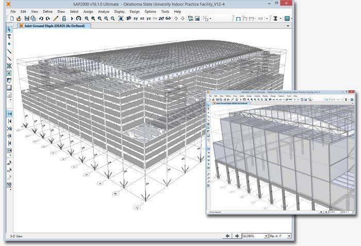Open the Options menu

point(151,11)
